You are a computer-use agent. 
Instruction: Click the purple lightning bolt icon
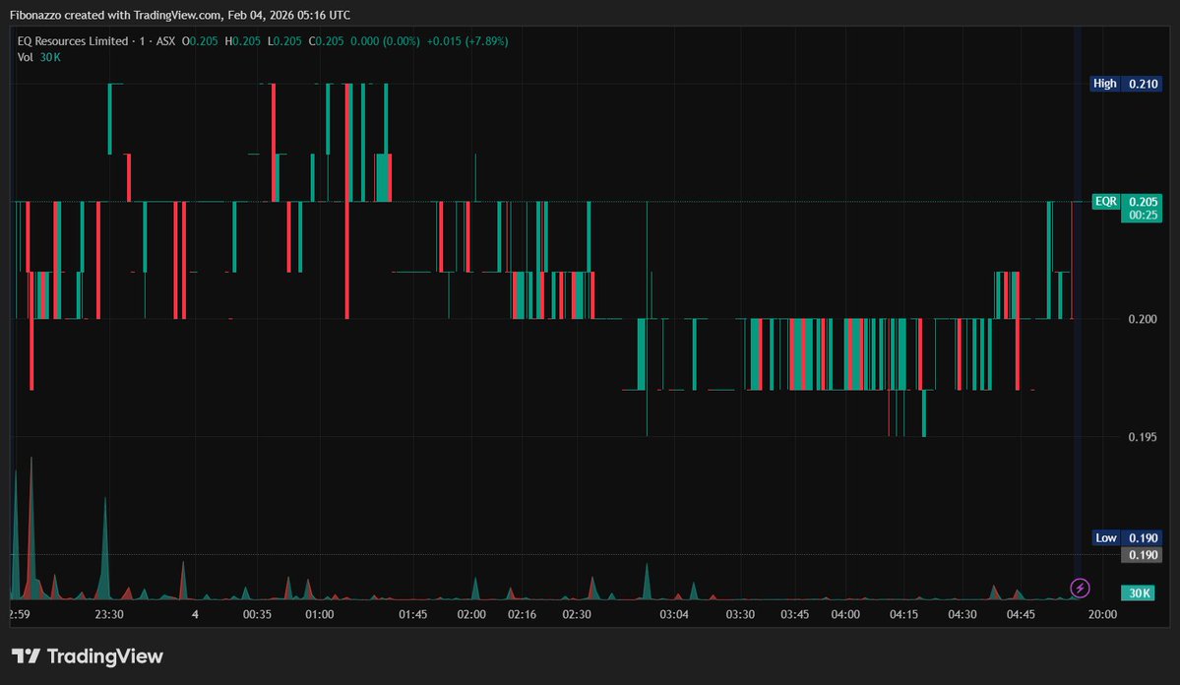[1080, 588]
